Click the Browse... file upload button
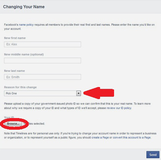Image resolution: width=161 pixels, height=160 pixels. click(x=13, y=123)
